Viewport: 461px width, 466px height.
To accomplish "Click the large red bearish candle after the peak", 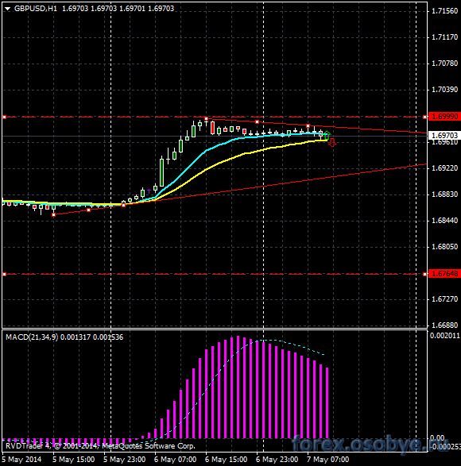I will pos(212,128).
